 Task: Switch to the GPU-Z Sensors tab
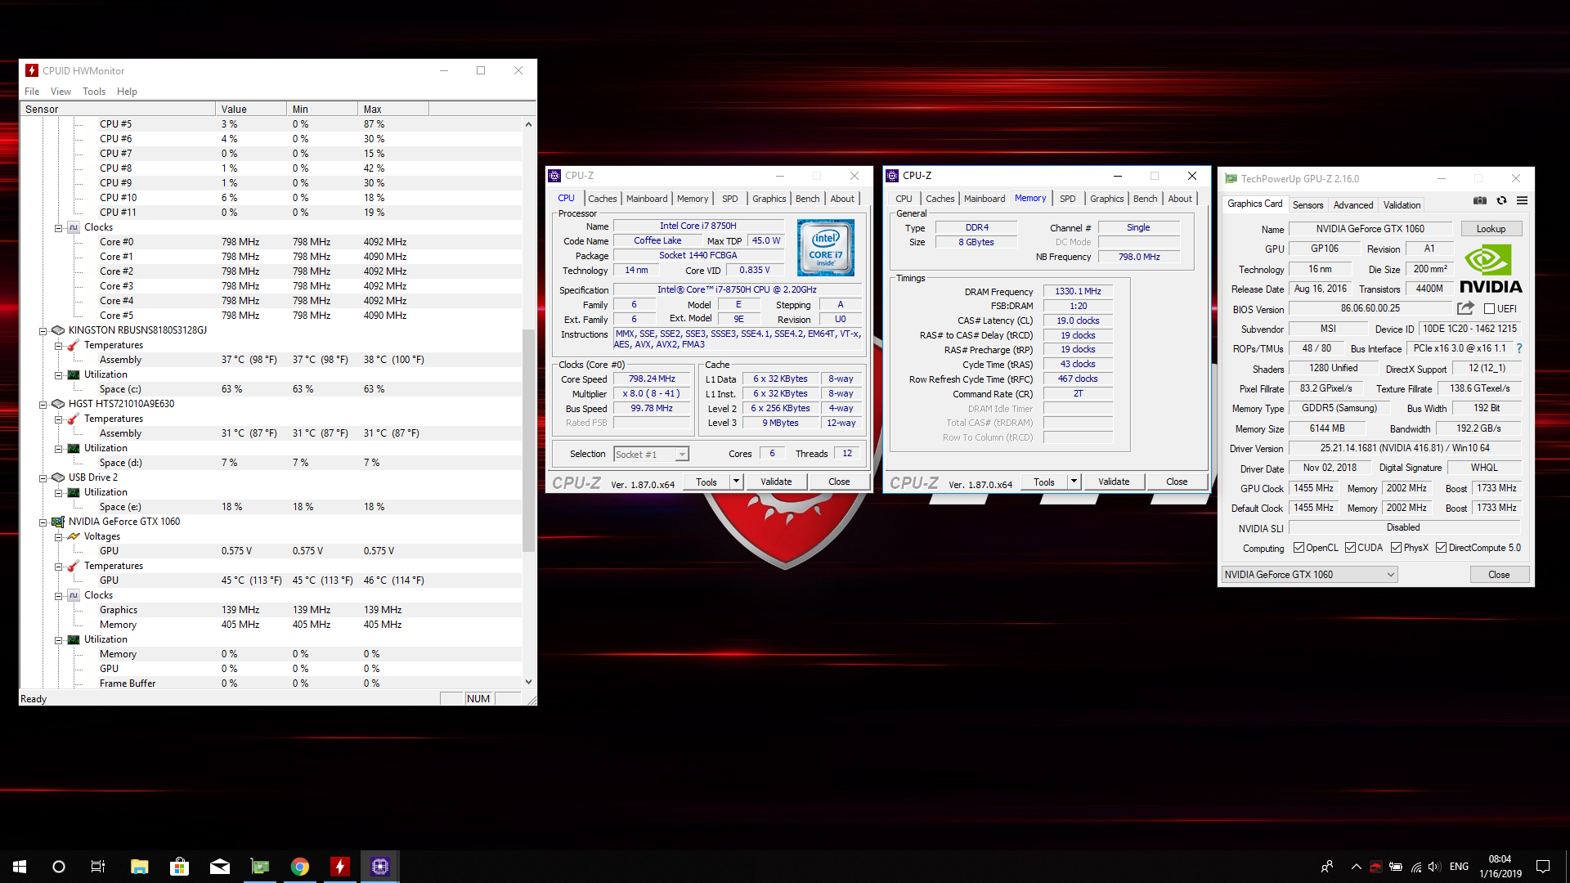[x=1308, y=205]
